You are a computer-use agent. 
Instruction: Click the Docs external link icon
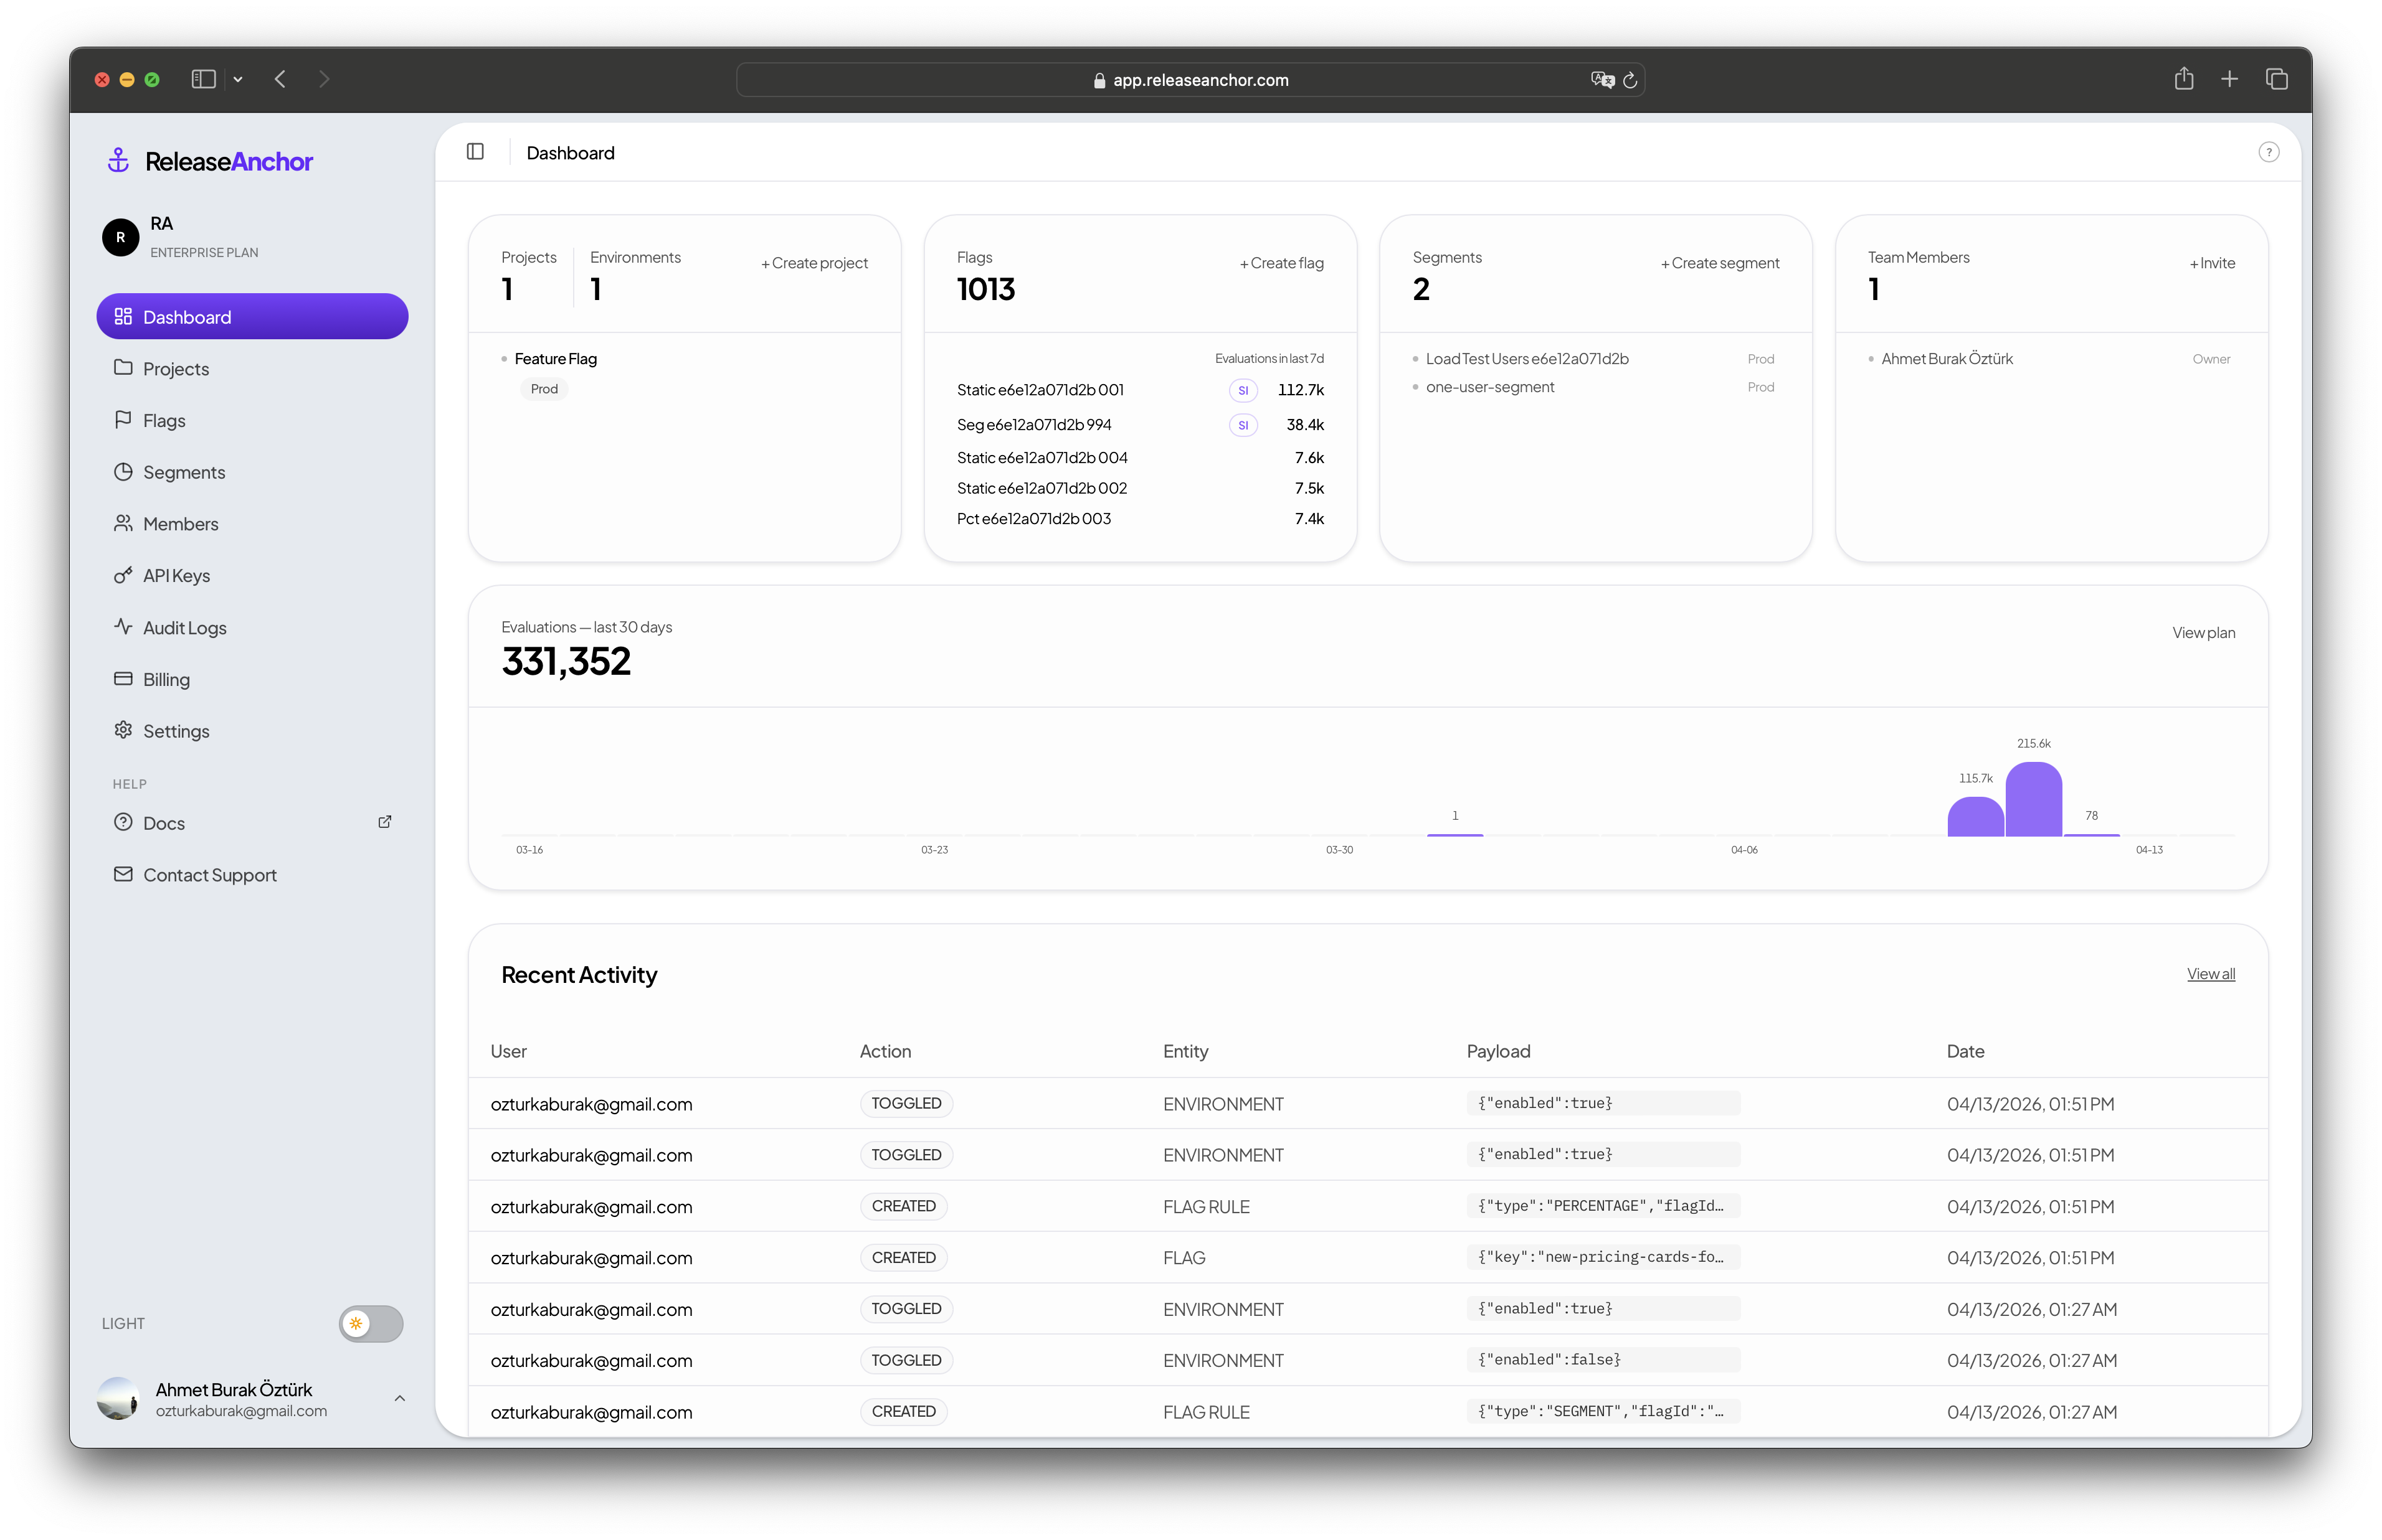point(384,822)
